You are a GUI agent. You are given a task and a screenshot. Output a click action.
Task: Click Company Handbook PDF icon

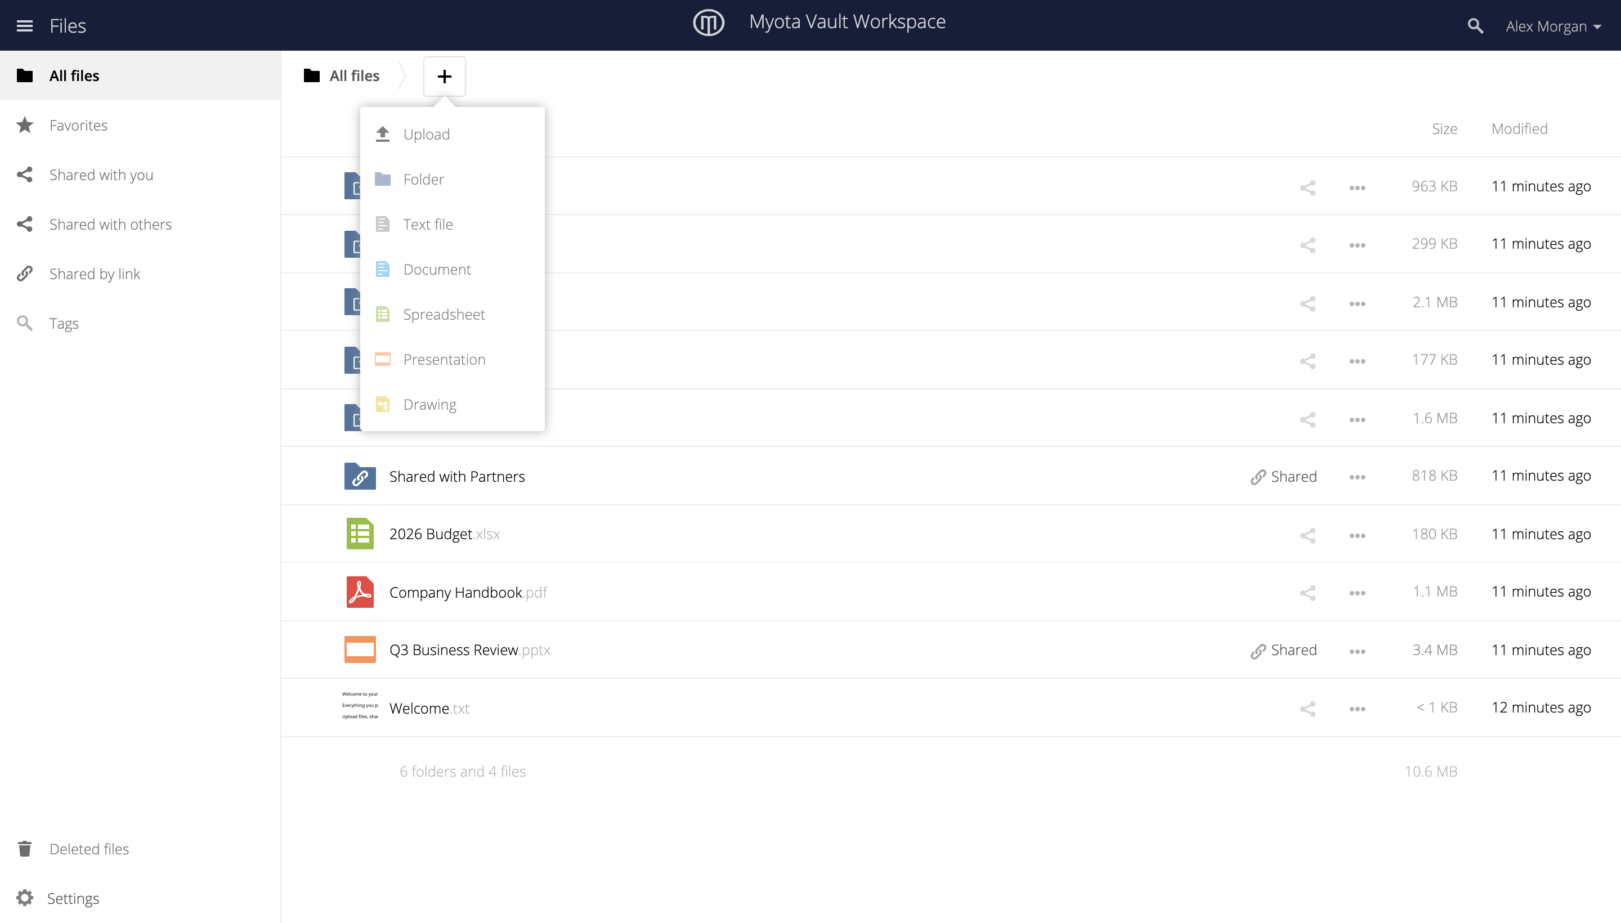[360, 592]
